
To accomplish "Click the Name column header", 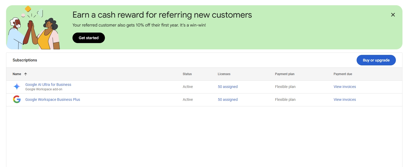I will [17, 74].
